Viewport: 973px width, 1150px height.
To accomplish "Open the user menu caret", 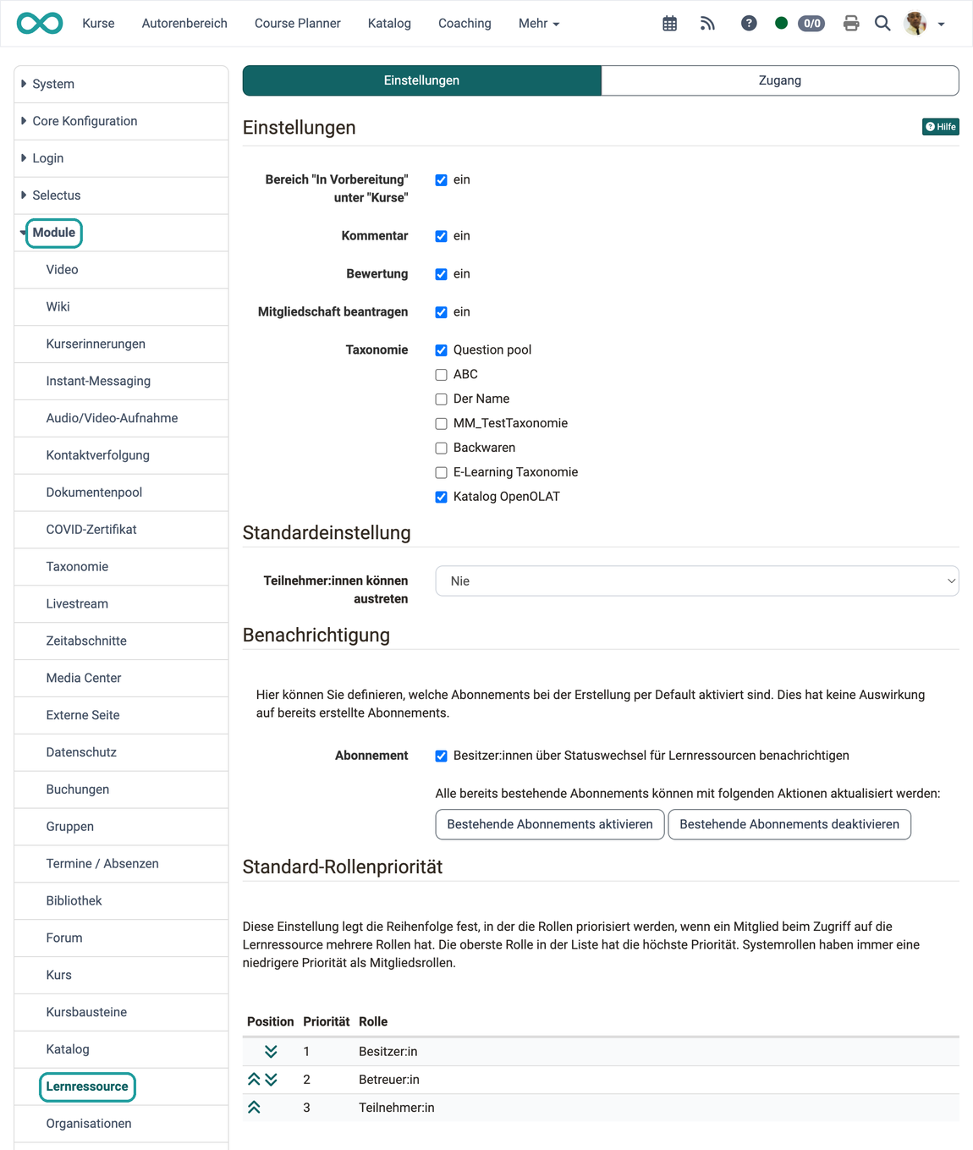I will [941, 25].
